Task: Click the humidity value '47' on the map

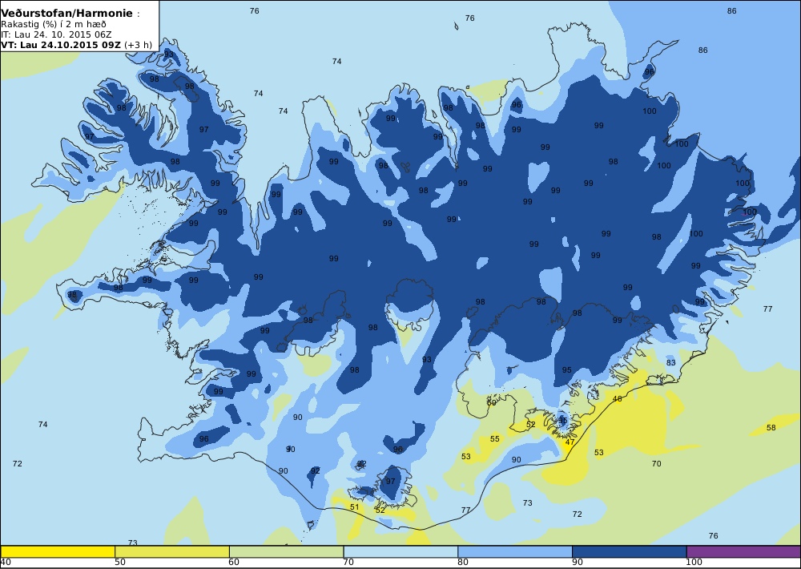Action: pyautogui.click(x=570, y=442)
